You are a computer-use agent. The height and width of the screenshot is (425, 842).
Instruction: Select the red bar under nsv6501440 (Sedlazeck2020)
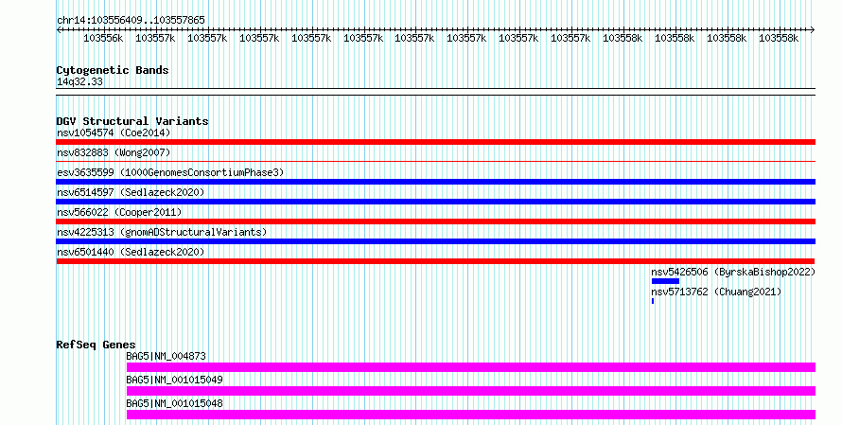[x=435, y=261]
